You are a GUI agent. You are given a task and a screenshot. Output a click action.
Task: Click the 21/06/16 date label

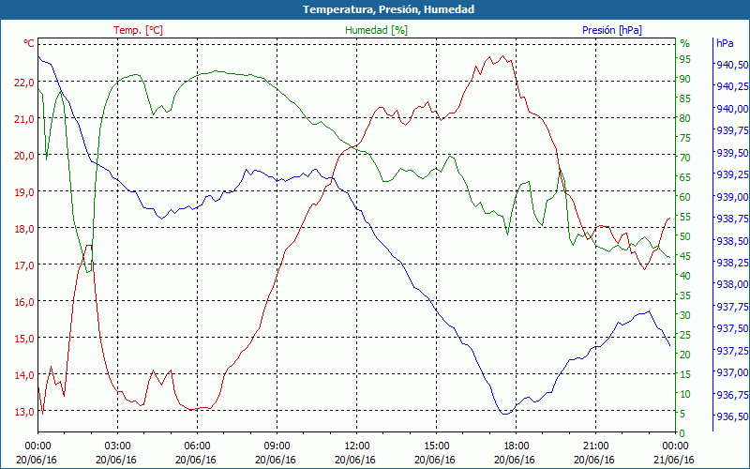click(x=674, y=460)
